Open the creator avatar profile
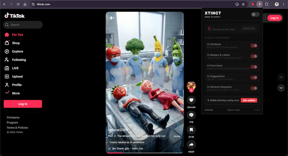 point(191,86)
